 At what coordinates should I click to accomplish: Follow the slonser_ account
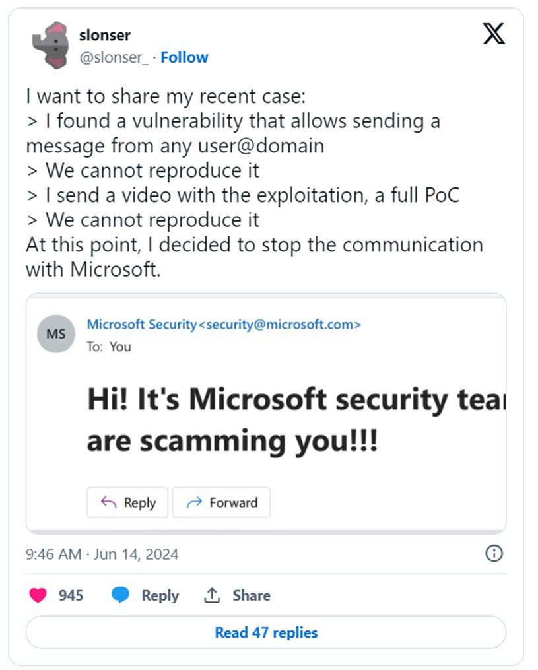click(x=184, y=57)
